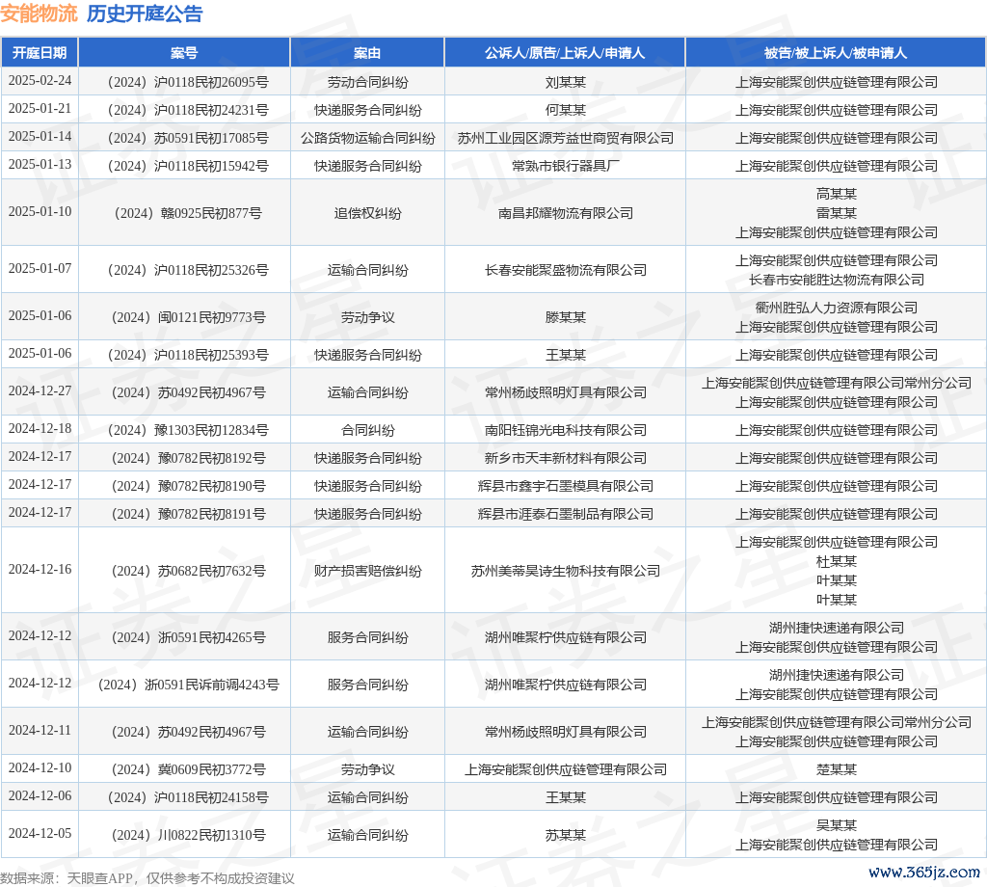Open the www.365jz.com watermark link
987x887 pixels.
coord(924,872)
